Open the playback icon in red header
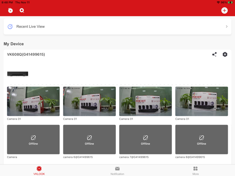 click(x=10, y=11)
